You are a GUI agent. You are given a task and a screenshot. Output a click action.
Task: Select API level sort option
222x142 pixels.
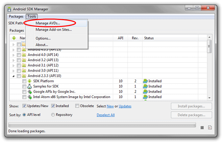click(x=24, y=115)
